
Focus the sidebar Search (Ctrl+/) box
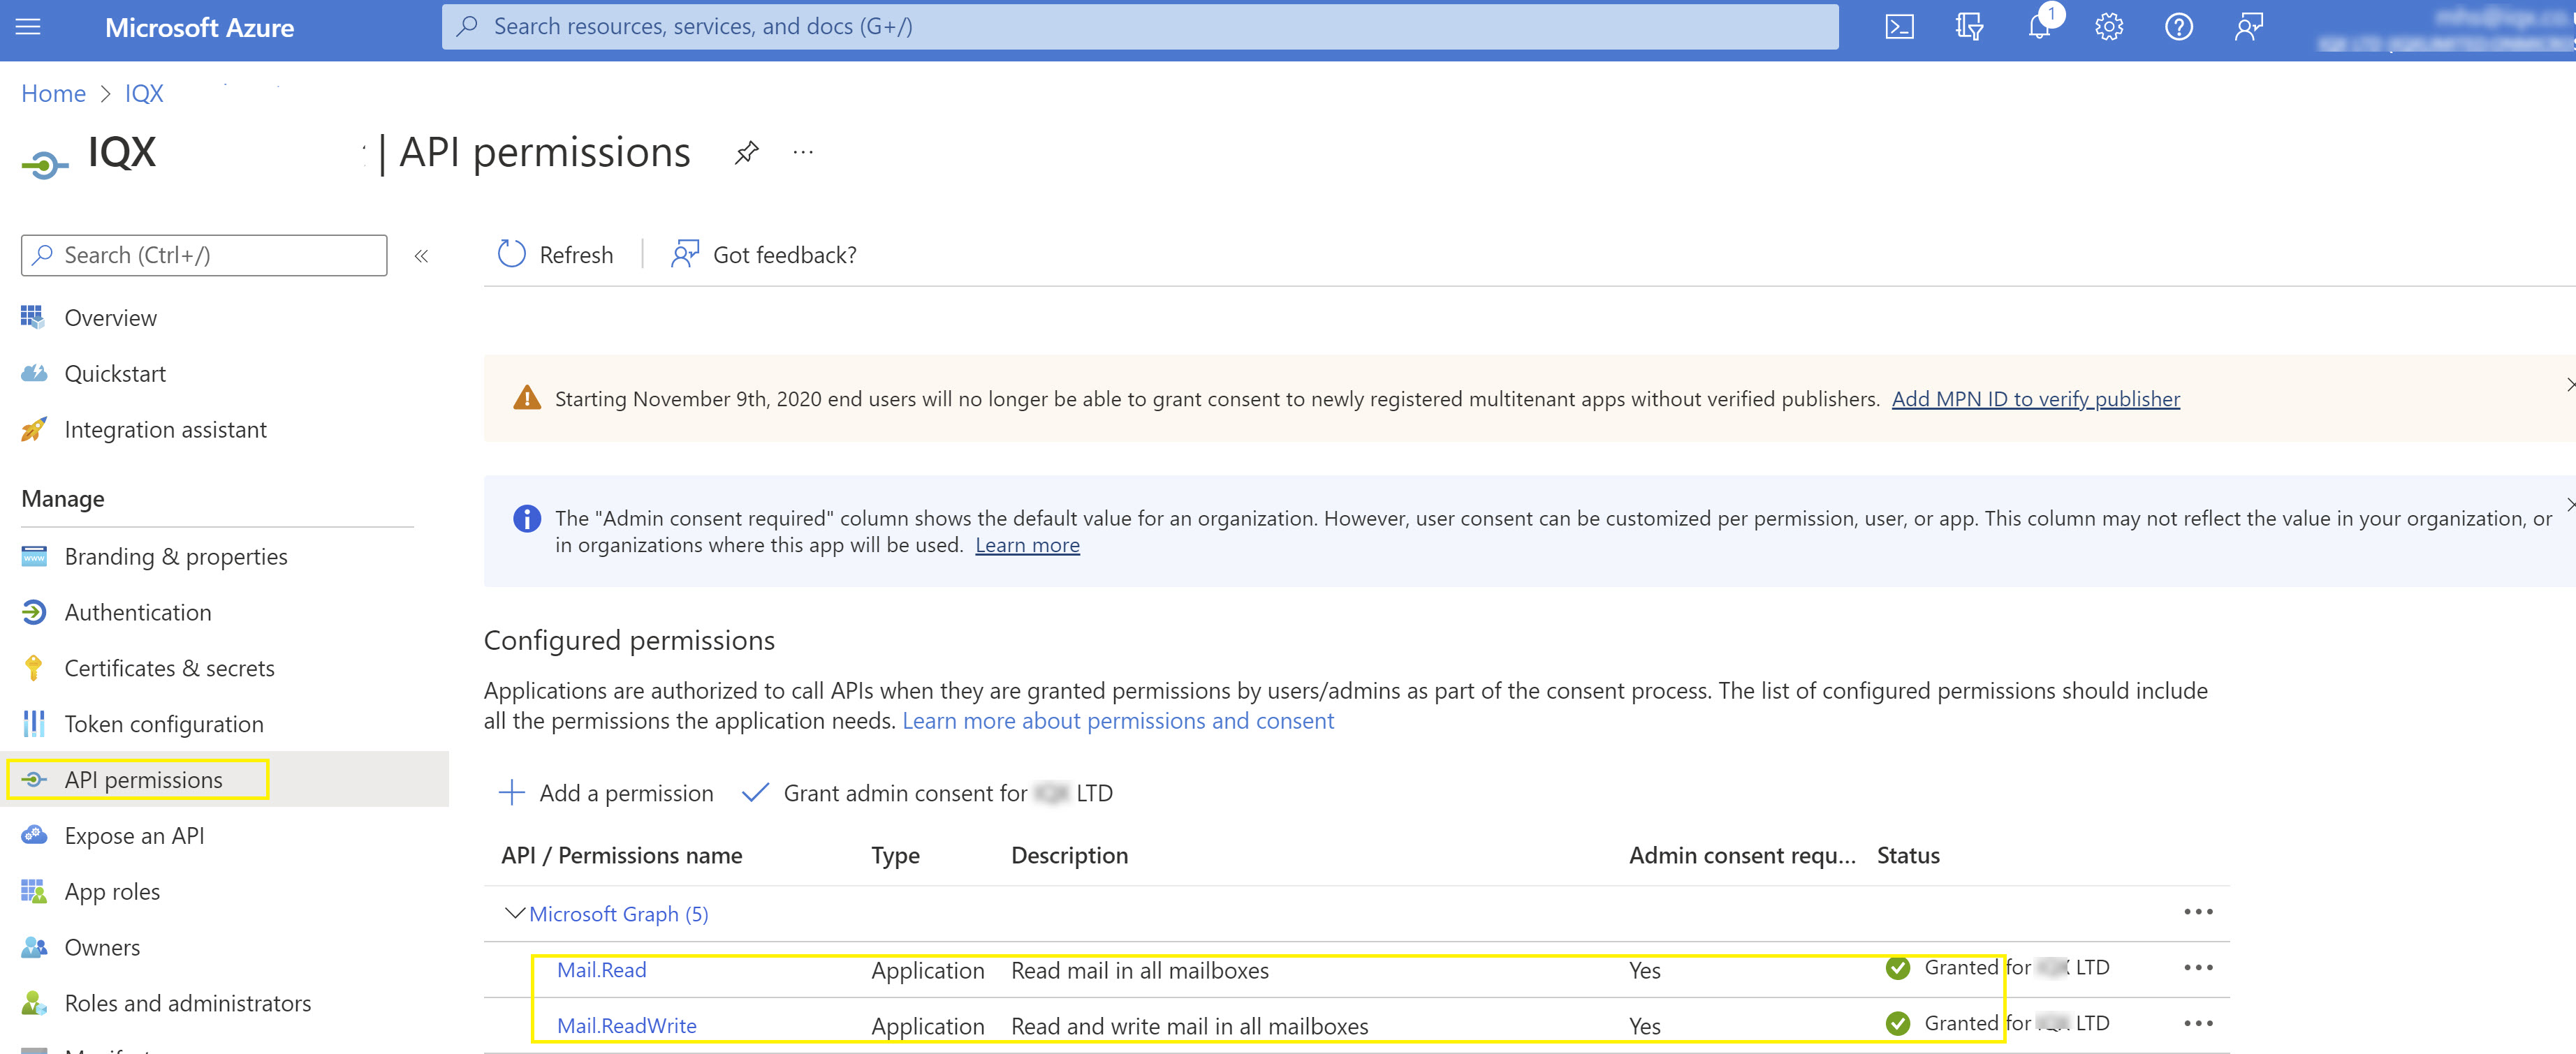[x=204, y=255]
